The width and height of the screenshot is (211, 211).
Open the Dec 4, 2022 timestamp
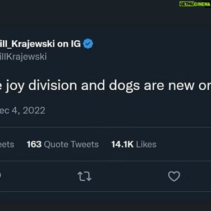22,111
